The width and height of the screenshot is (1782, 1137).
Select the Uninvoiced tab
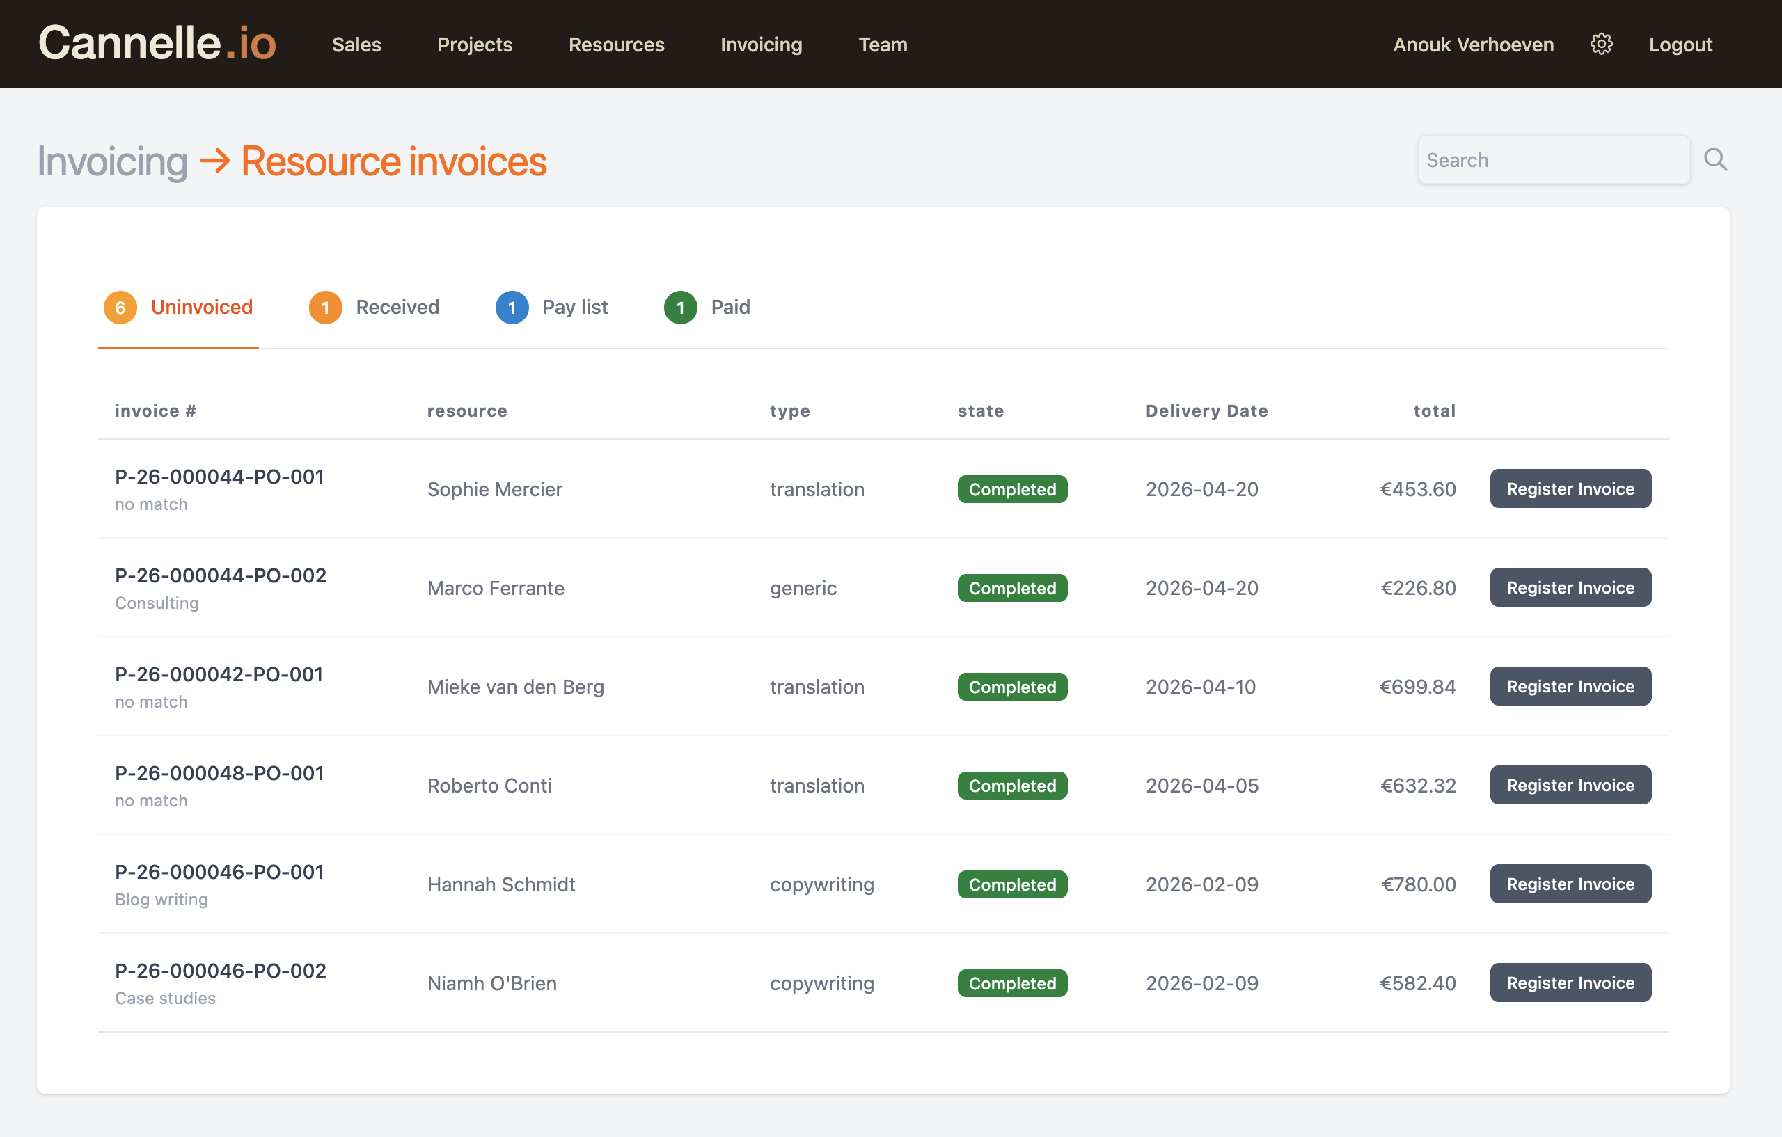[178, 307]
